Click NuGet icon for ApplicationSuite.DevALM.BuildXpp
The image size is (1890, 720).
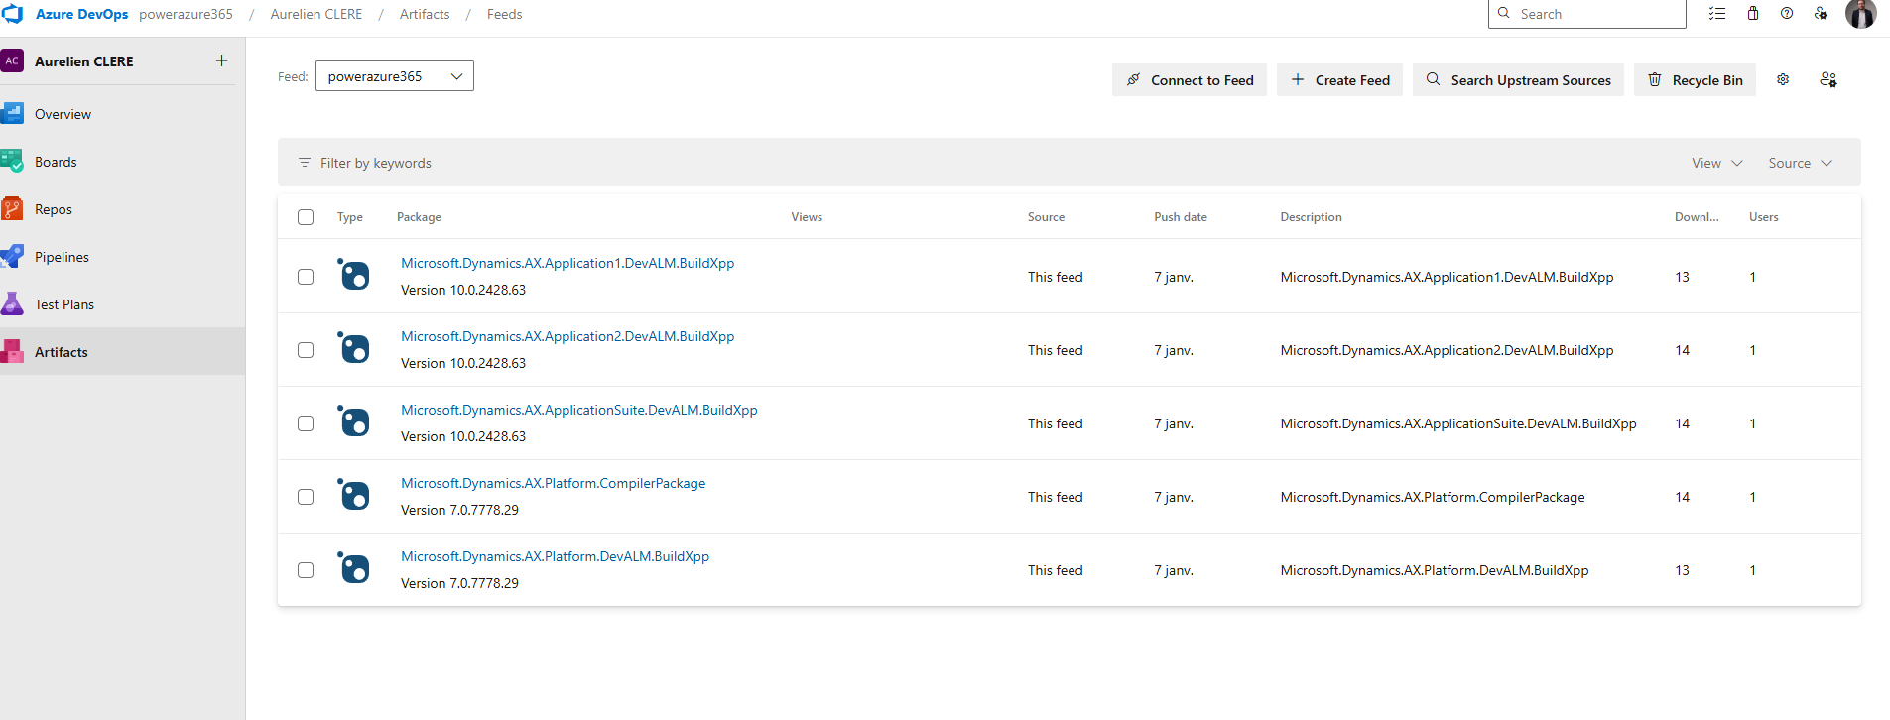(x=353, y=420)
